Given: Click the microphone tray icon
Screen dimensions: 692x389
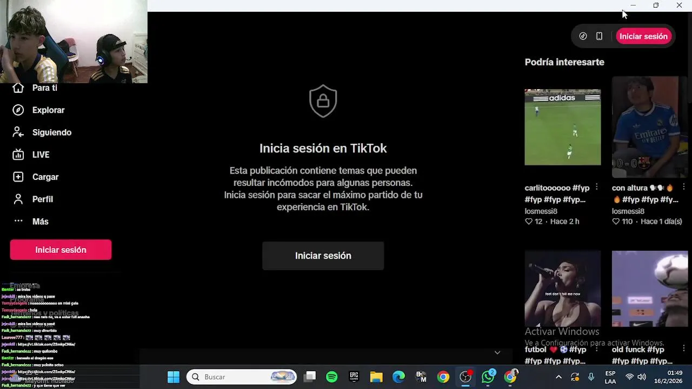Looking at the screenshot, I should [591, 377].
